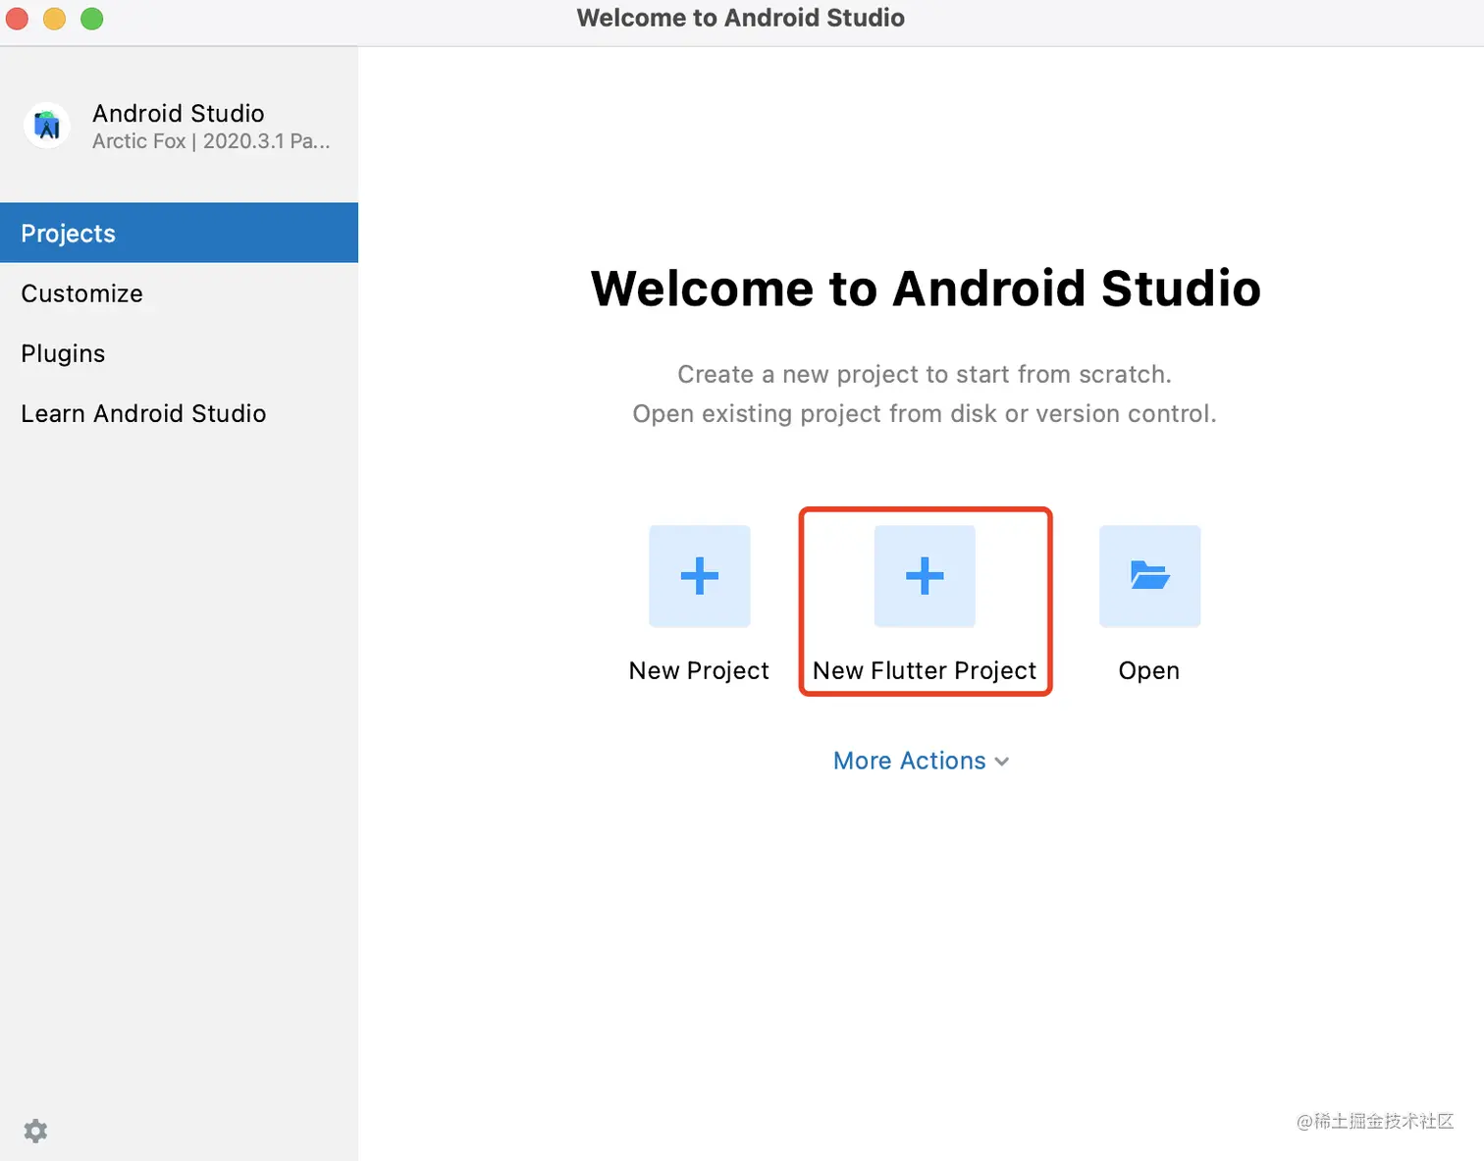The height and width of the screenshot is (1161, 1484).
Task: Expand the More Actions dropdown
Action: (x=921, y=761)
